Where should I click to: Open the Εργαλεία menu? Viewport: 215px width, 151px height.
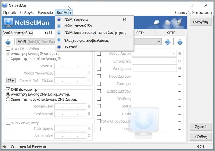click(45, 12)
